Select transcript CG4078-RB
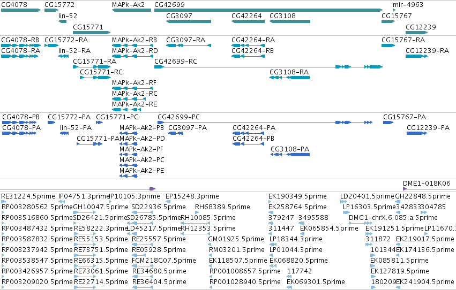This screenshot has height=290, width=456. [x=20, y=40]
